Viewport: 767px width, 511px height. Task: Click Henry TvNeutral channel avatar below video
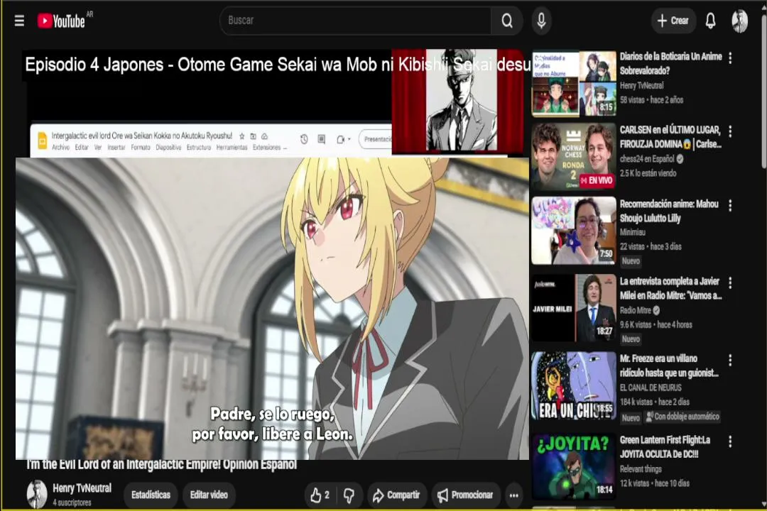click(x=37, y=494)
